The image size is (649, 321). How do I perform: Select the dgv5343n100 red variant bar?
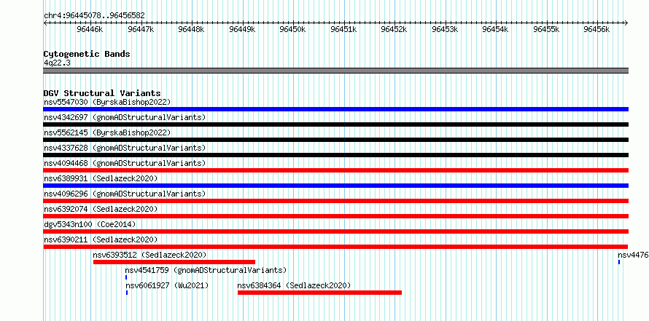(335, 231)
